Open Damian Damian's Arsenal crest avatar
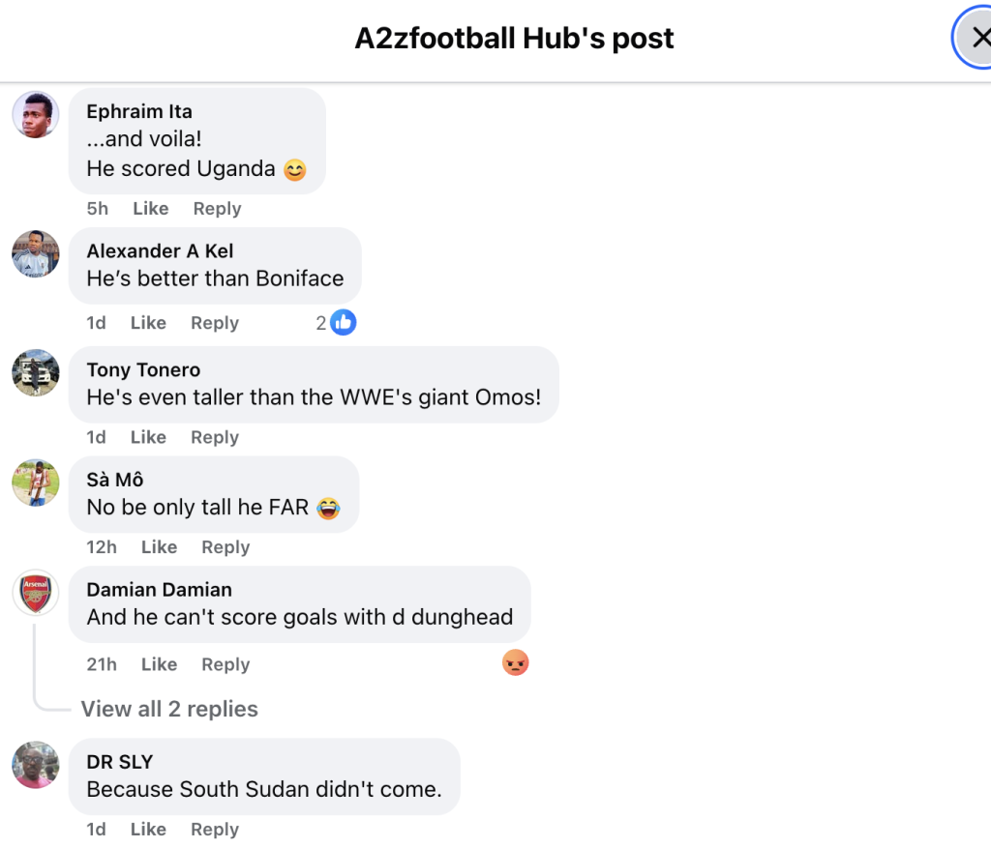The width and height of the screenshot is (991, 848). (x=36, y=593)
